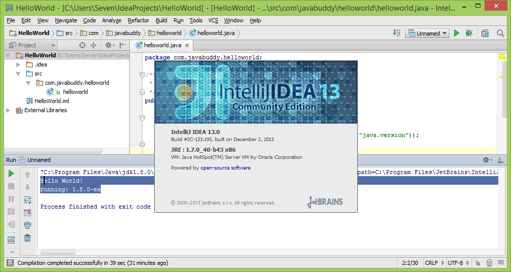Collapse the HelloWorld project root node

pyautogui.click(x=8, y=56)
